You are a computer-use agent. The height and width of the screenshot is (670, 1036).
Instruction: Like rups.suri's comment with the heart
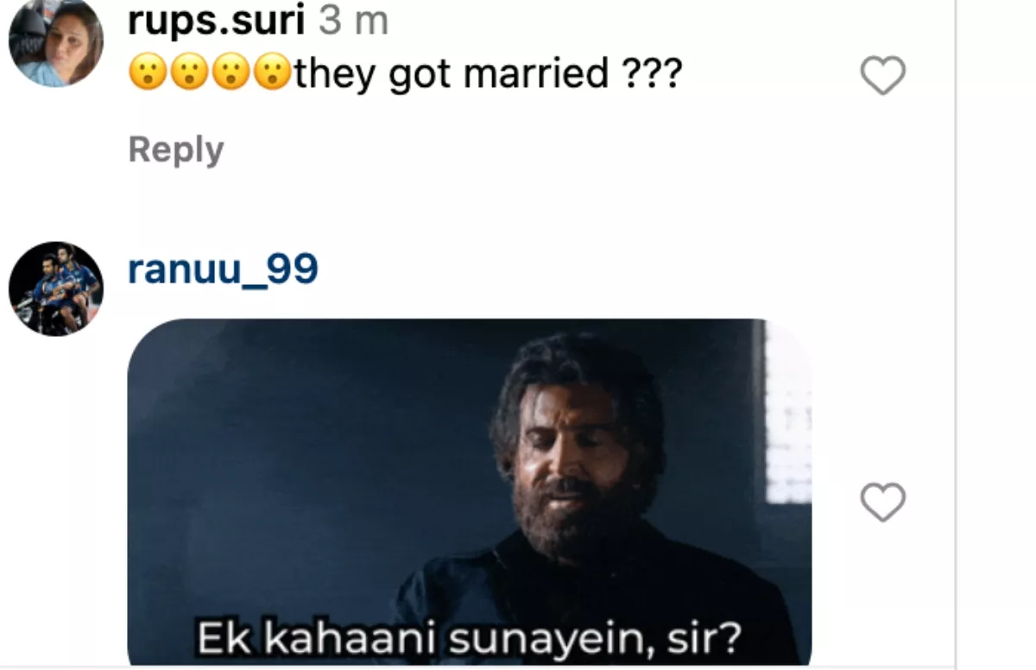[883, 76]
